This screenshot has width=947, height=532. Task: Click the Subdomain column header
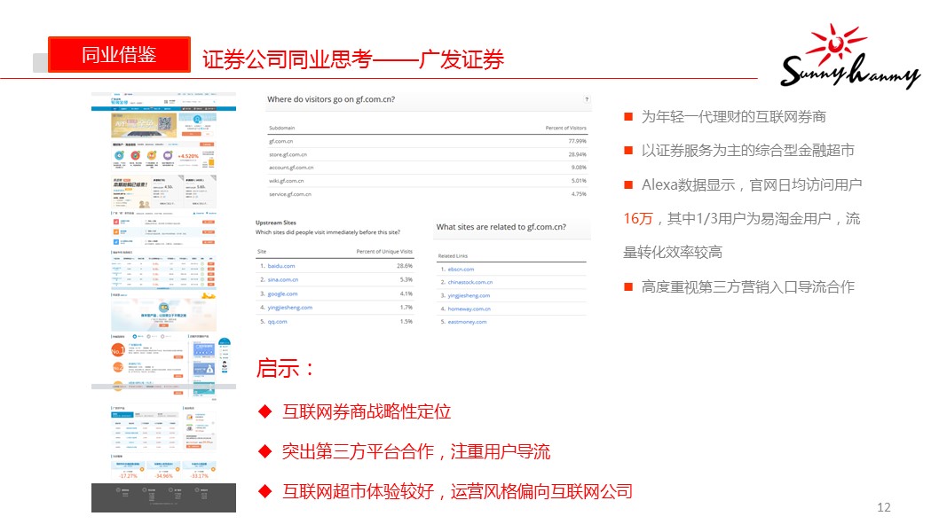click(281, 128)
